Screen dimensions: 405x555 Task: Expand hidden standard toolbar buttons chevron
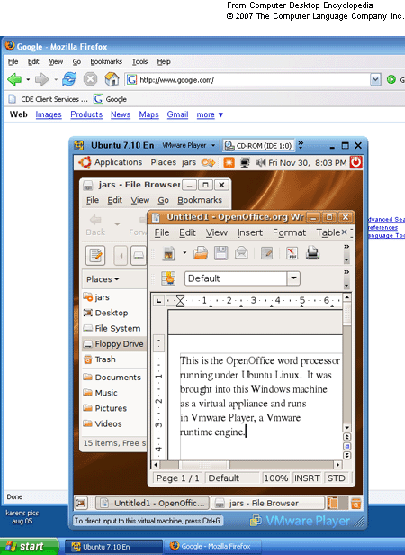tap(346, 247)
